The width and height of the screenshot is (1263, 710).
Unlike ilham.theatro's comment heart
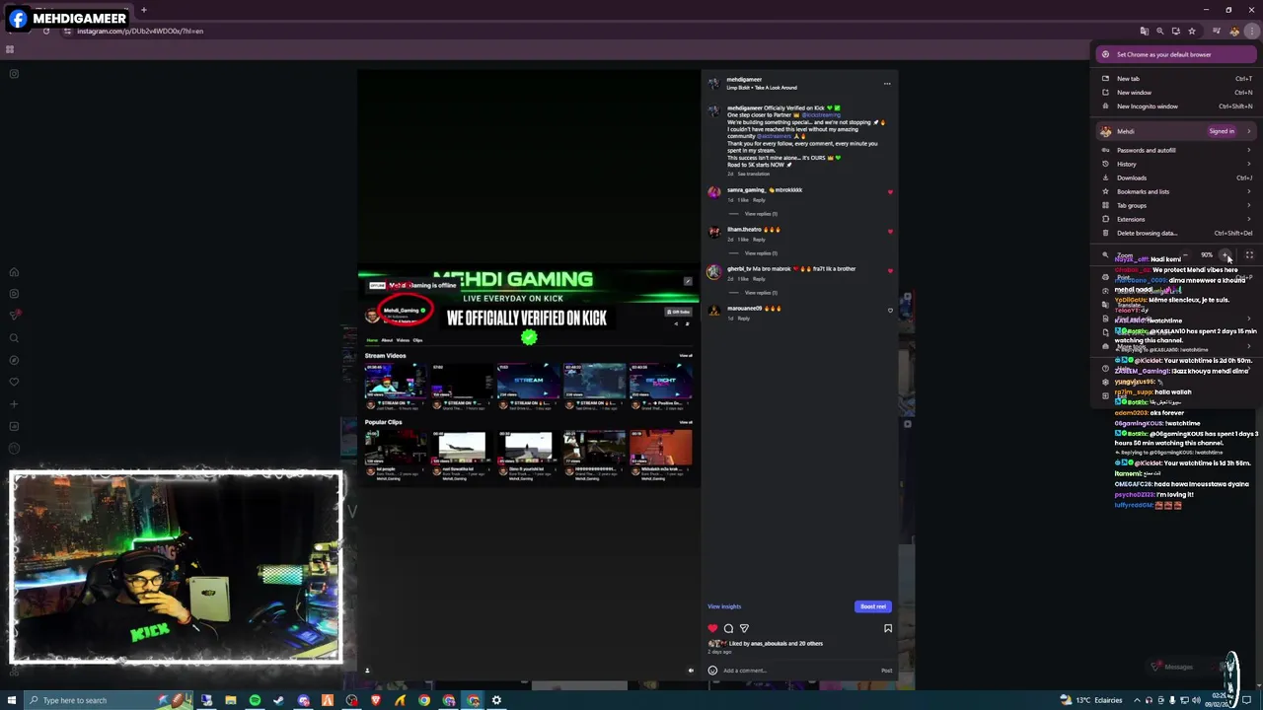[890, 232]
